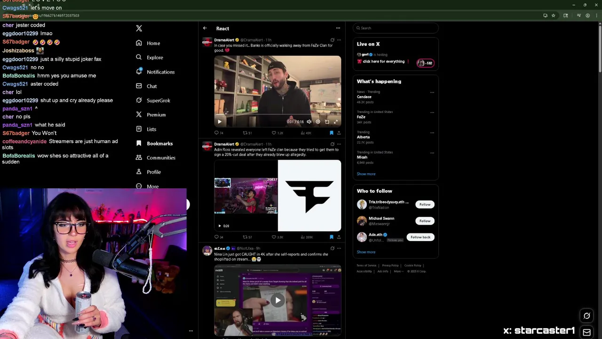602x339 pixels.
Task: Open Explore in the X sidebar
Action: tap(149, 57)
